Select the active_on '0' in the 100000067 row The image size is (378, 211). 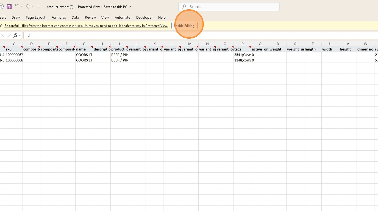260,55
